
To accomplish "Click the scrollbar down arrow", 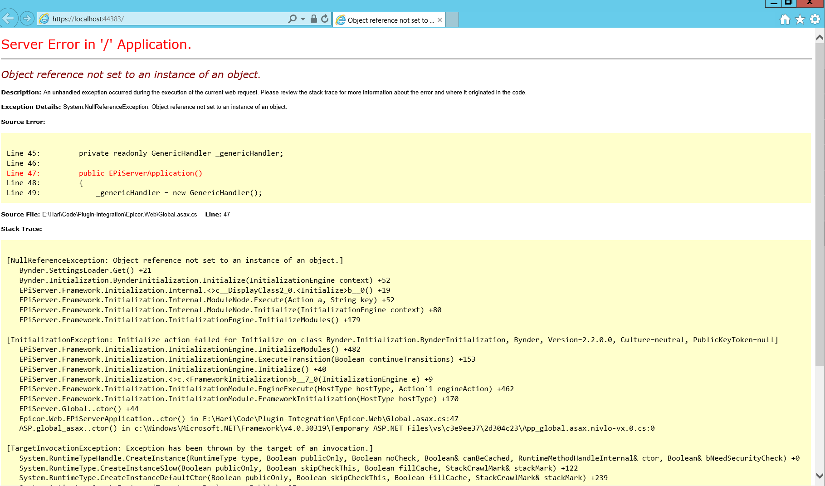I will point(820,476).
